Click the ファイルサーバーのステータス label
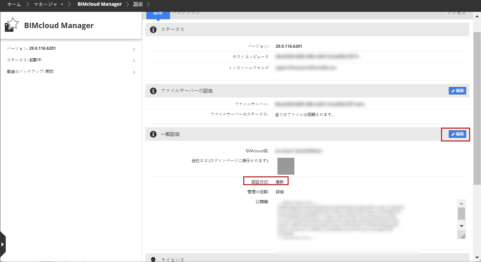The width and height of the screenshot is (481, 262). tap(239, 114)
